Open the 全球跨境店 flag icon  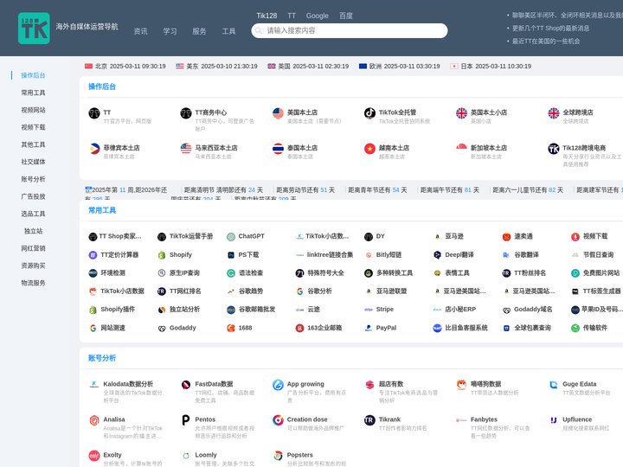point(554,113)
